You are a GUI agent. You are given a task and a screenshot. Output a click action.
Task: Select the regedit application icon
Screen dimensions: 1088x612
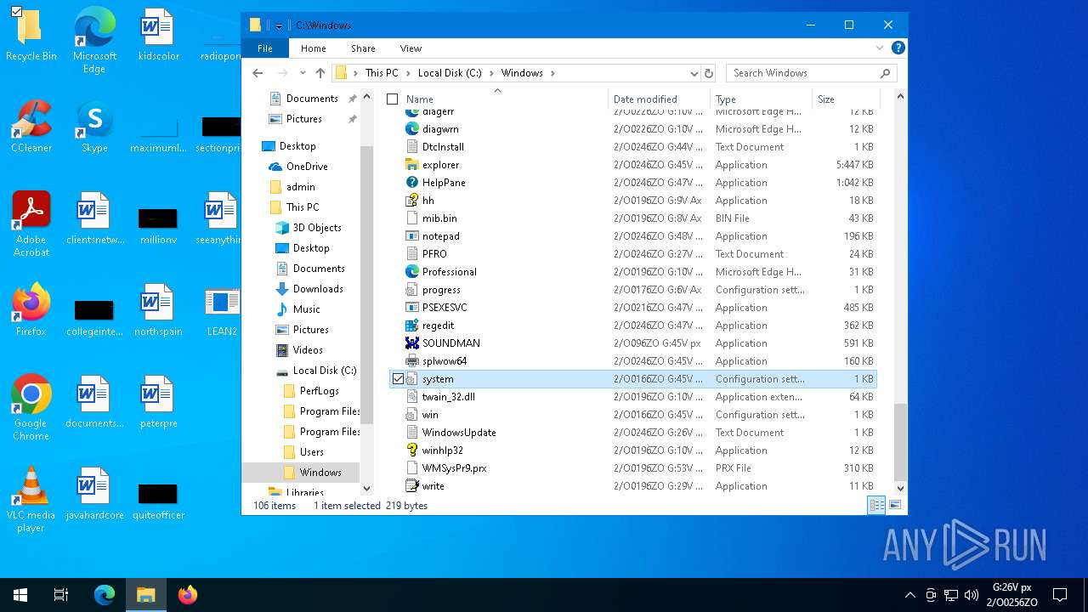tap(412, 326)
